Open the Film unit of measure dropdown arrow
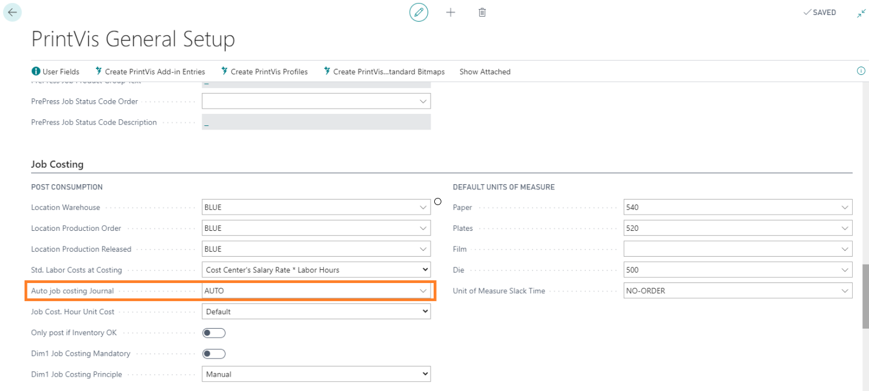 pyautogui.click(x=845, y=249)
